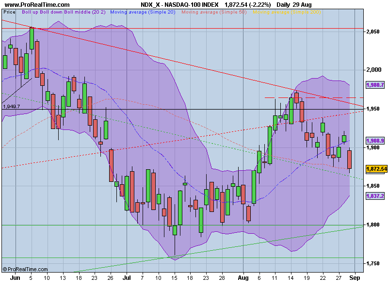Click the Aug month label on time axis

tap(243, 278)
